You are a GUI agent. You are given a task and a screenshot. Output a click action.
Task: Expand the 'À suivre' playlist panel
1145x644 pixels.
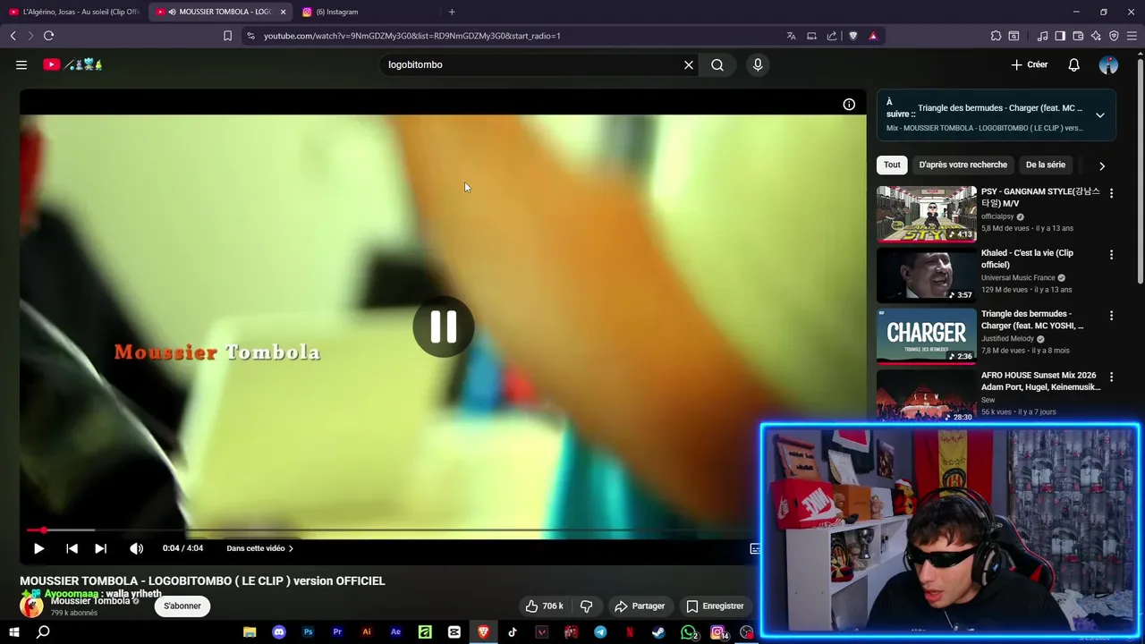[1100, 114]
